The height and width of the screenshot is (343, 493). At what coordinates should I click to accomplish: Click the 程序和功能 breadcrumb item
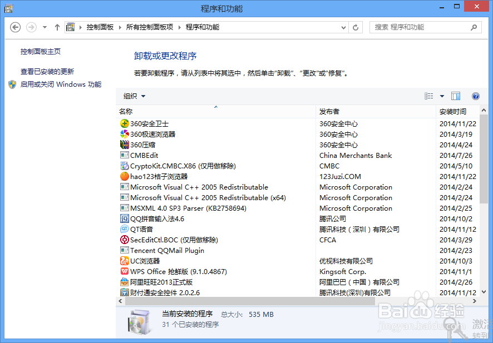coord(203,27)
